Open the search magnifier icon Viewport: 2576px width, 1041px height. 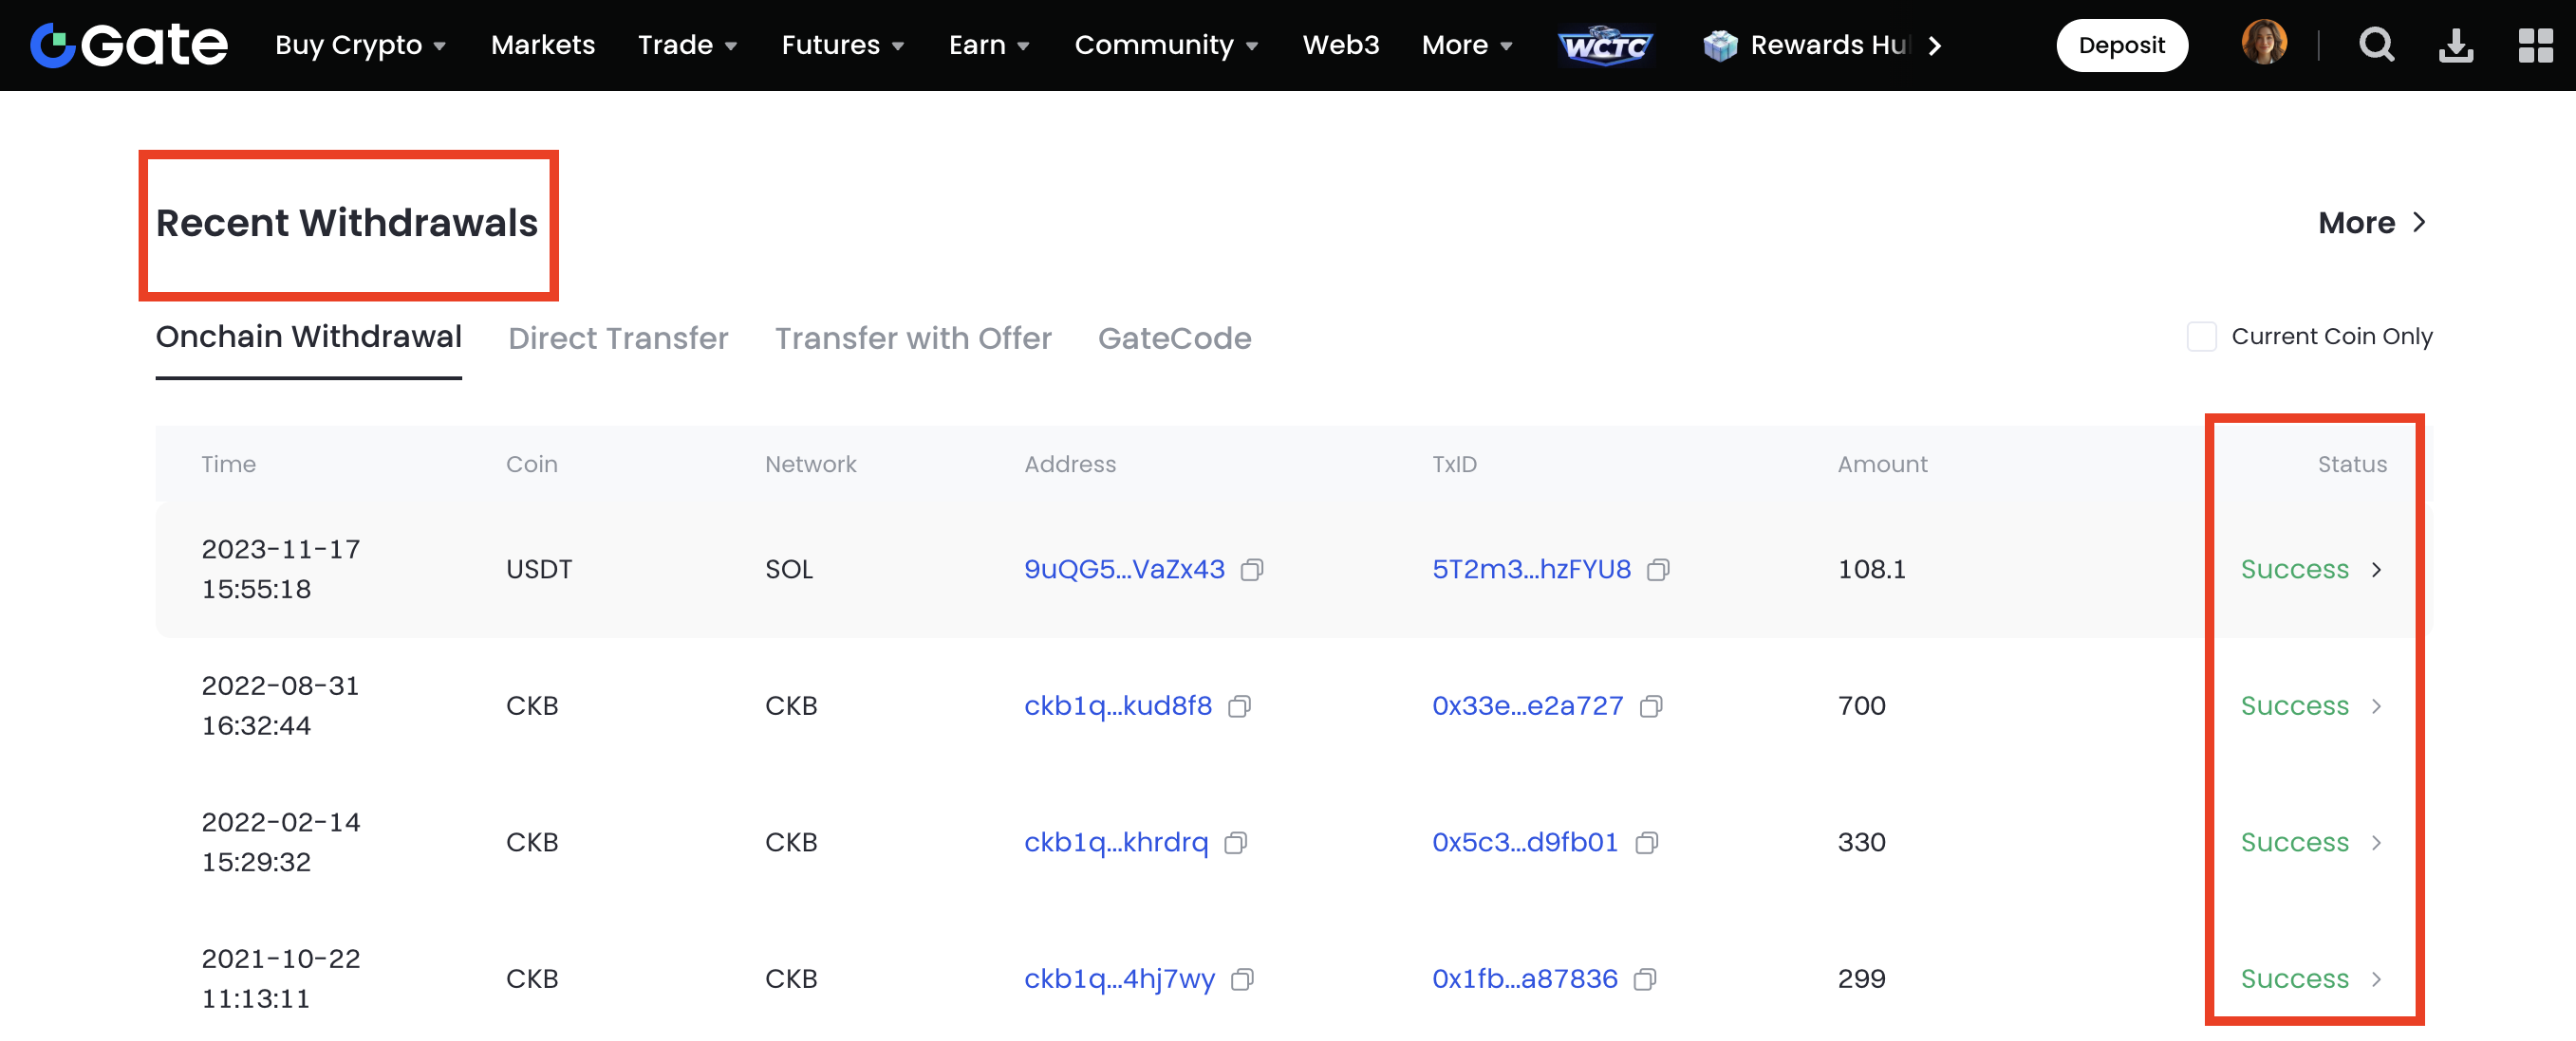pyautogui.click(x=2376, y=45)
